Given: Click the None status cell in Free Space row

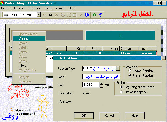Looking at the screenshot, I should (x=125, y=53).
